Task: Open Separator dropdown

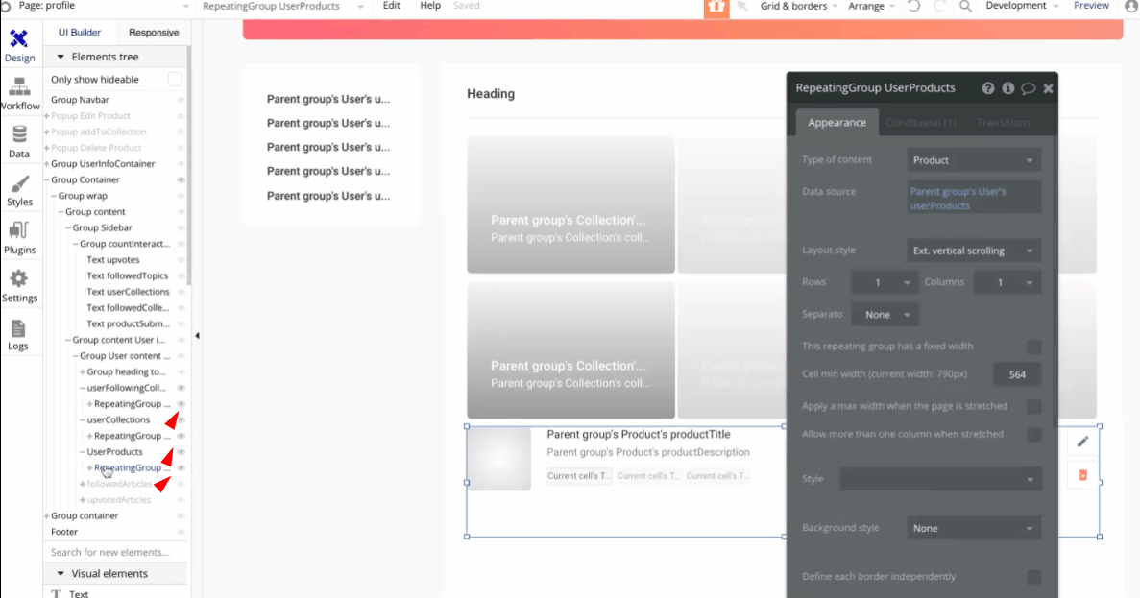Action: (x=885, y=315)
